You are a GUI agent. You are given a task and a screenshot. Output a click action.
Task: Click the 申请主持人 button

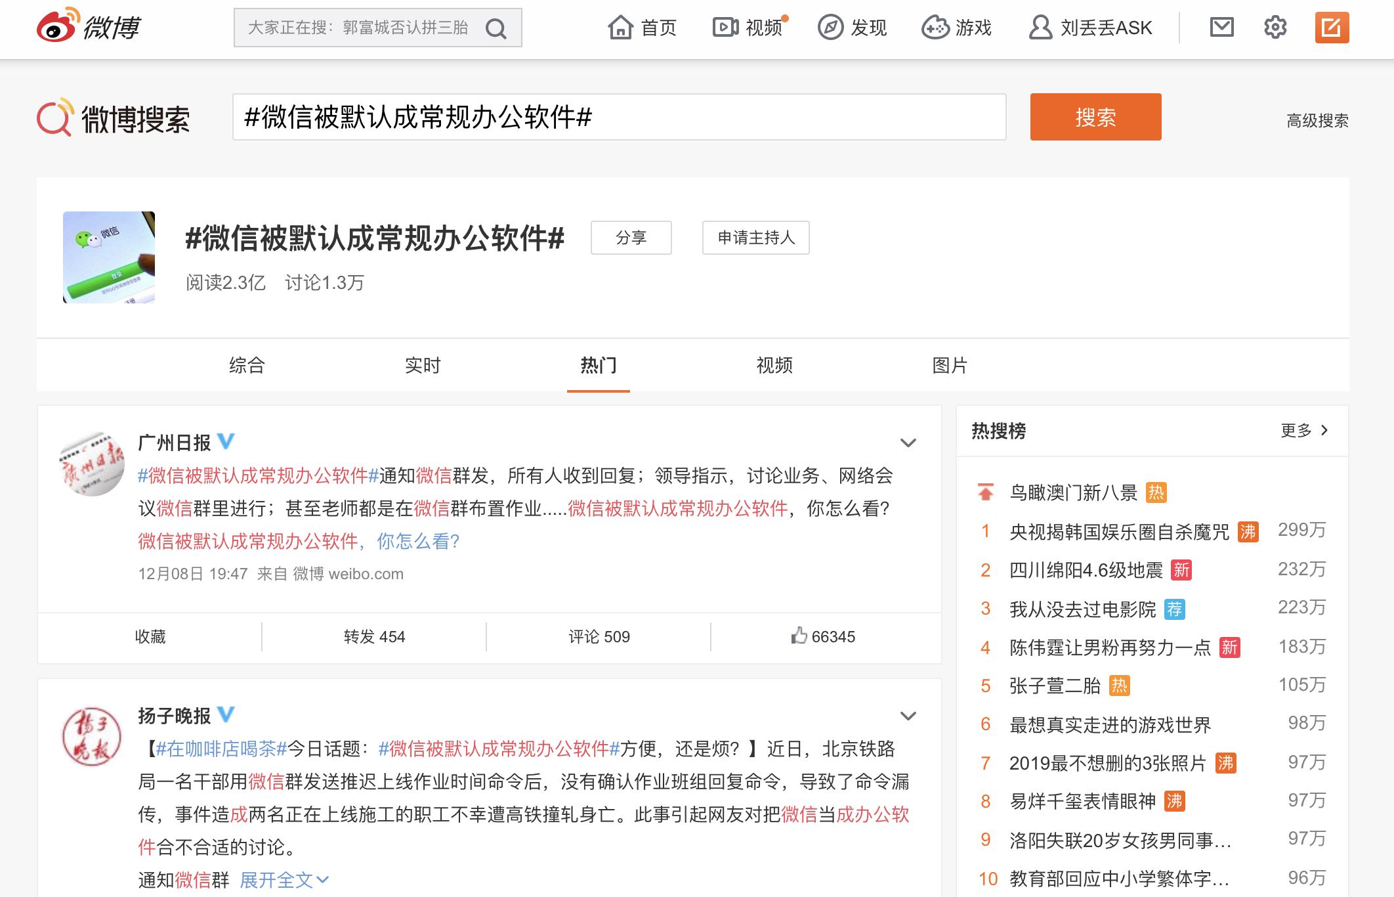coord(756,238)
